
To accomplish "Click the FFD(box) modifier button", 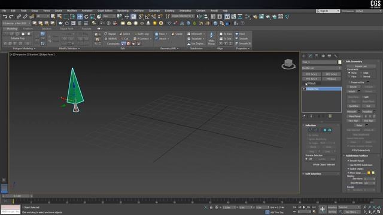I will coord(331,79).
